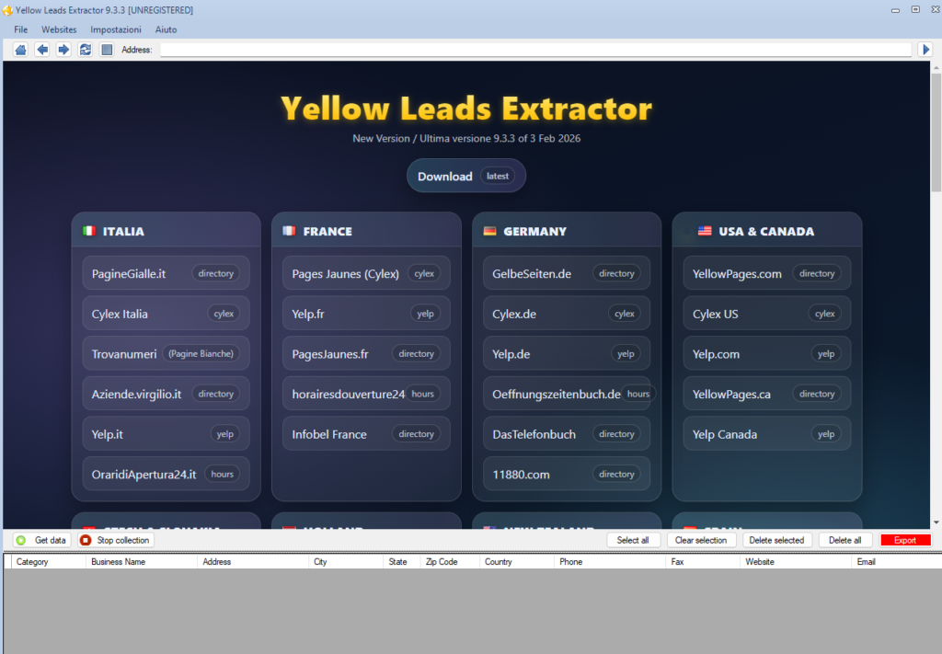Open PagineGialle.it from the Italia panel
This screenshot has height=654, width=942.
(166, 272)
